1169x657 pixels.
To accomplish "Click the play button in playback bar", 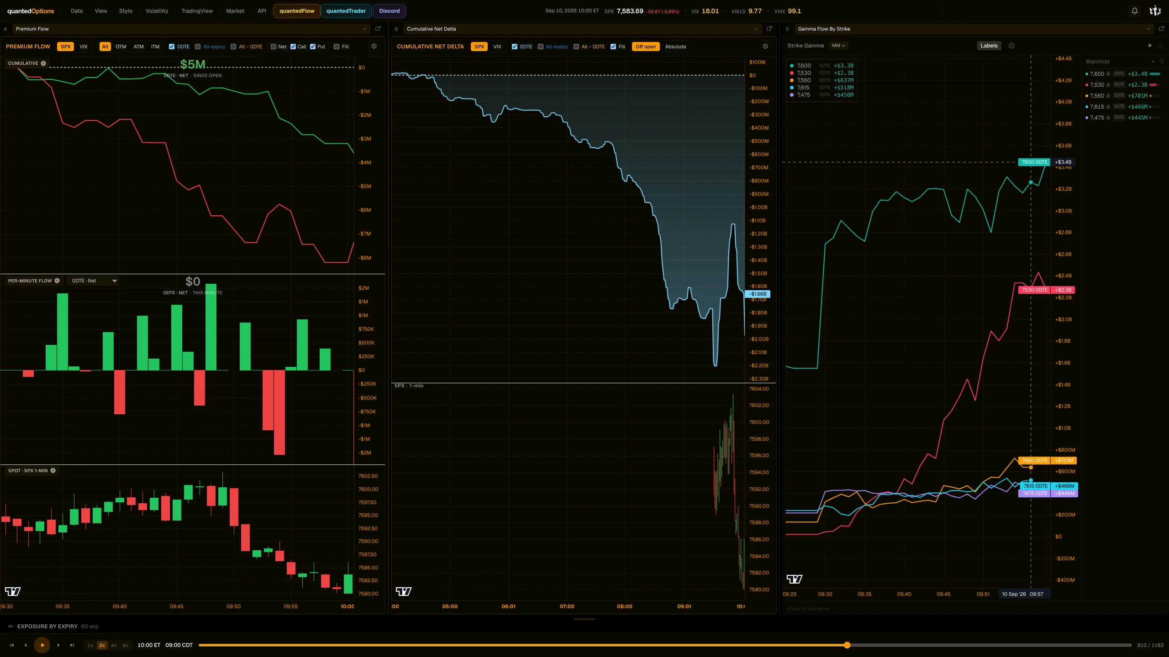I will tap(42, 645).
